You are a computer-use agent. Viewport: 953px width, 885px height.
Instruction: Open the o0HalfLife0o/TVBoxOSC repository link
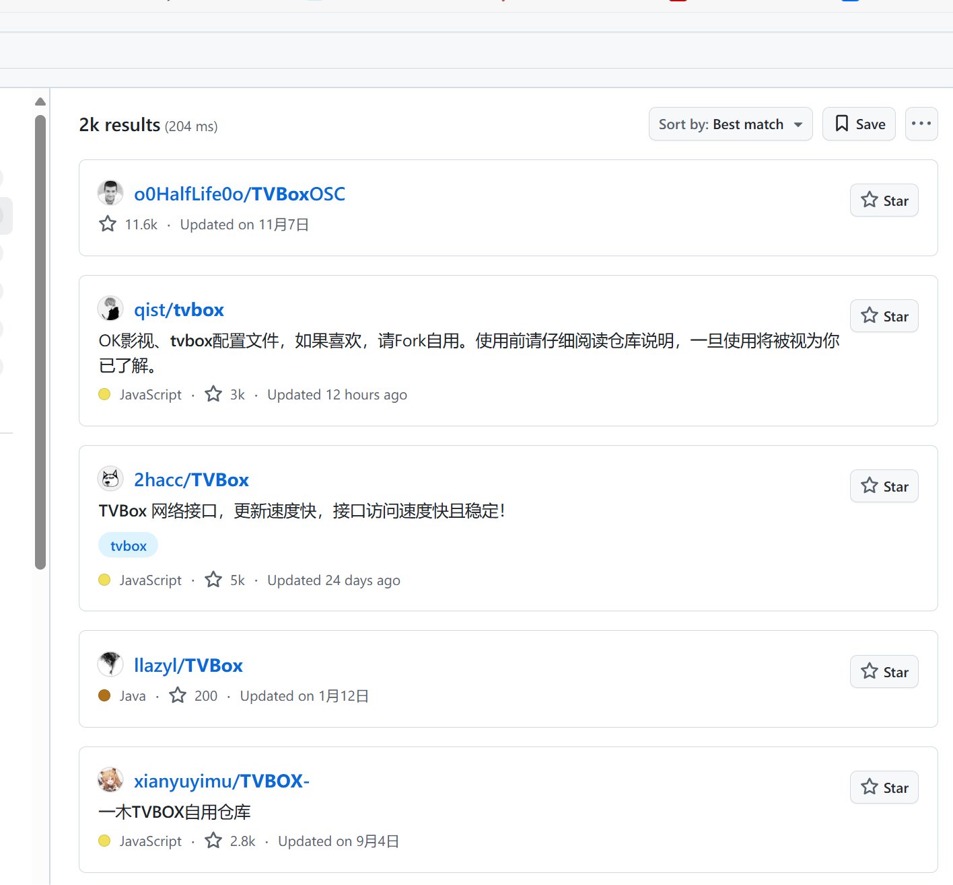pos(240,194)
